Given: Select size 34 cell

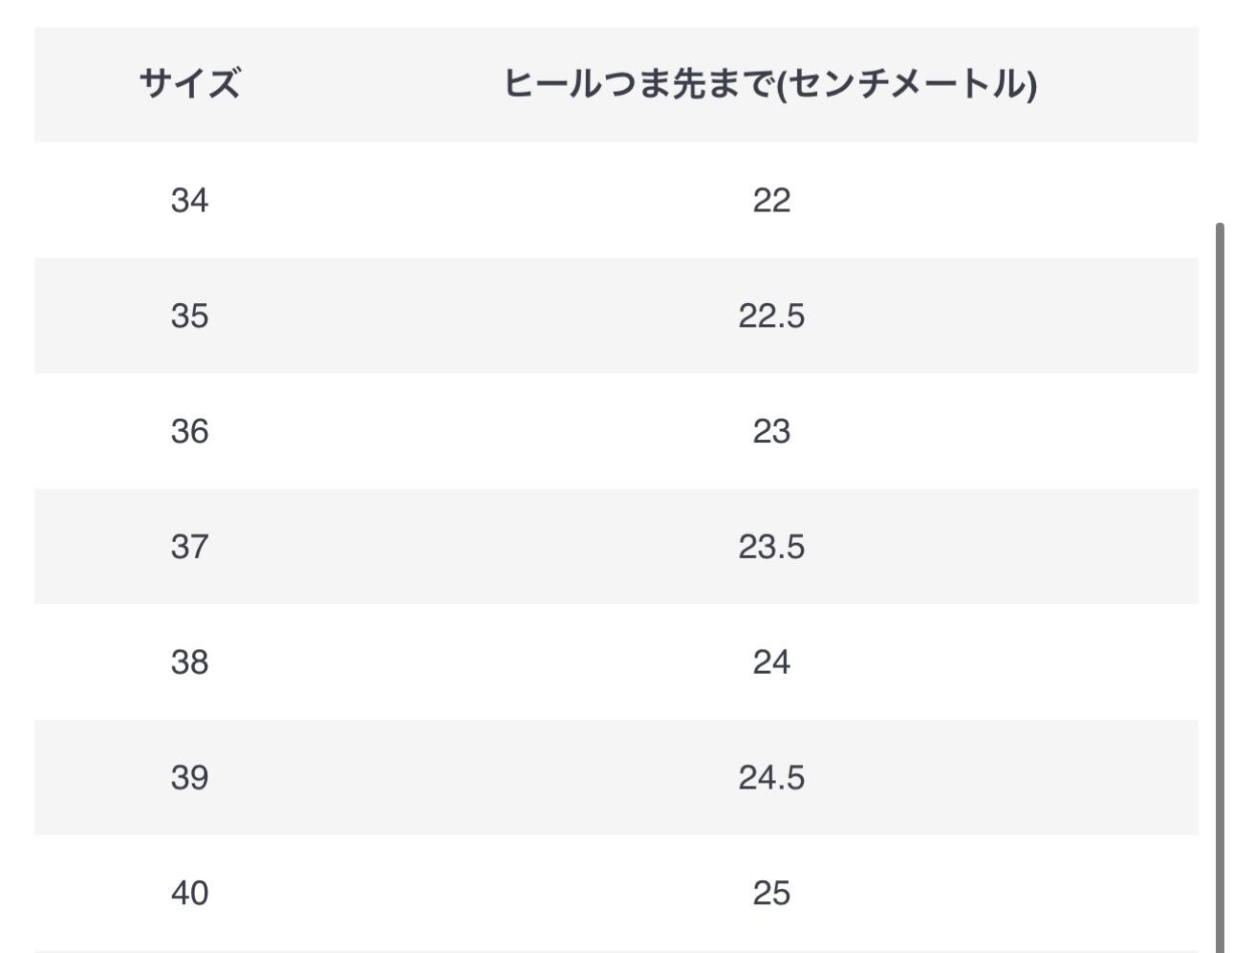Looking at the screenshot, I should (x=189, y=201).
